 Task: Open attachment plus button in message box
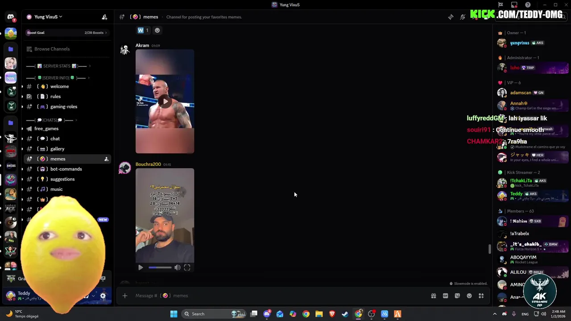point(125,296)
